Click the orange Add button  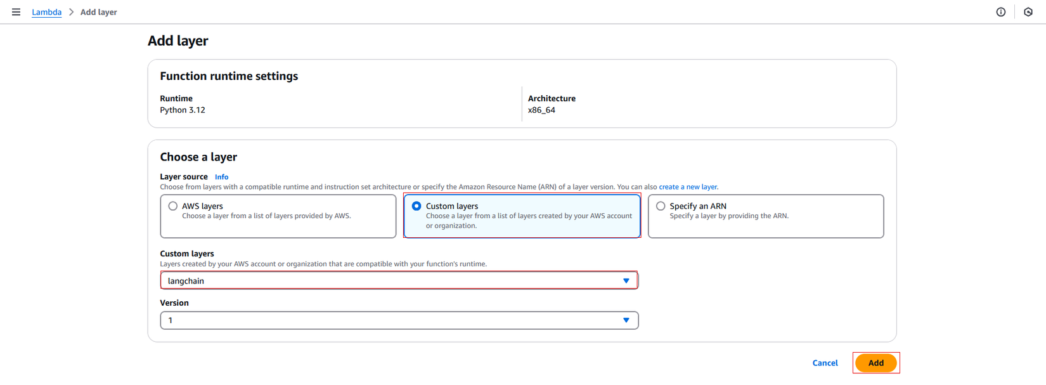(875, 363)
